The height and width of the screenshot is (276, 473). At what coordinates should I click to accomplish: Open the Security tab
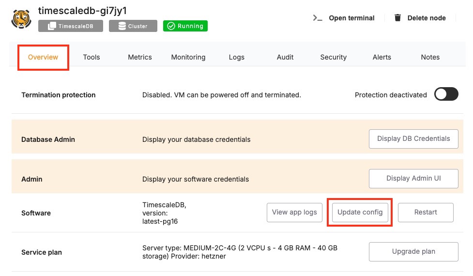pos(334,57)
